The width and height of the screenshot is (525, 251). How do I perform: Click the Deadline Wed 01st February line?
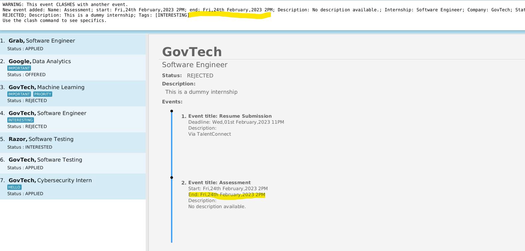236,122
